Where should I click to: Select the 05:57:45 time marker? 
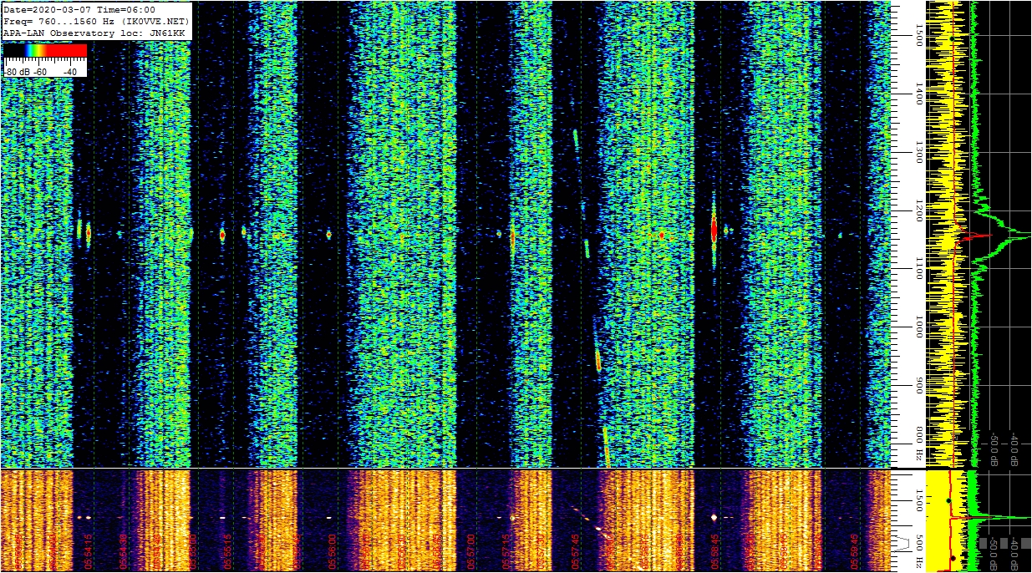tap(576, 551)
